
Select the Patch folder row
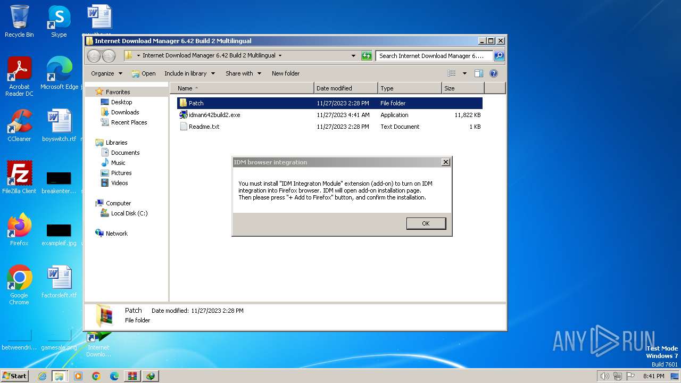(x=330, y=103)
